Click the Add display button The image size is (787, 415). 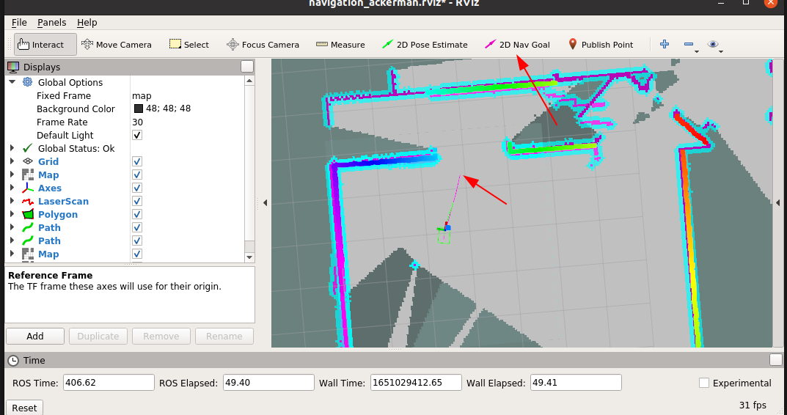click(x=35, y=337)
